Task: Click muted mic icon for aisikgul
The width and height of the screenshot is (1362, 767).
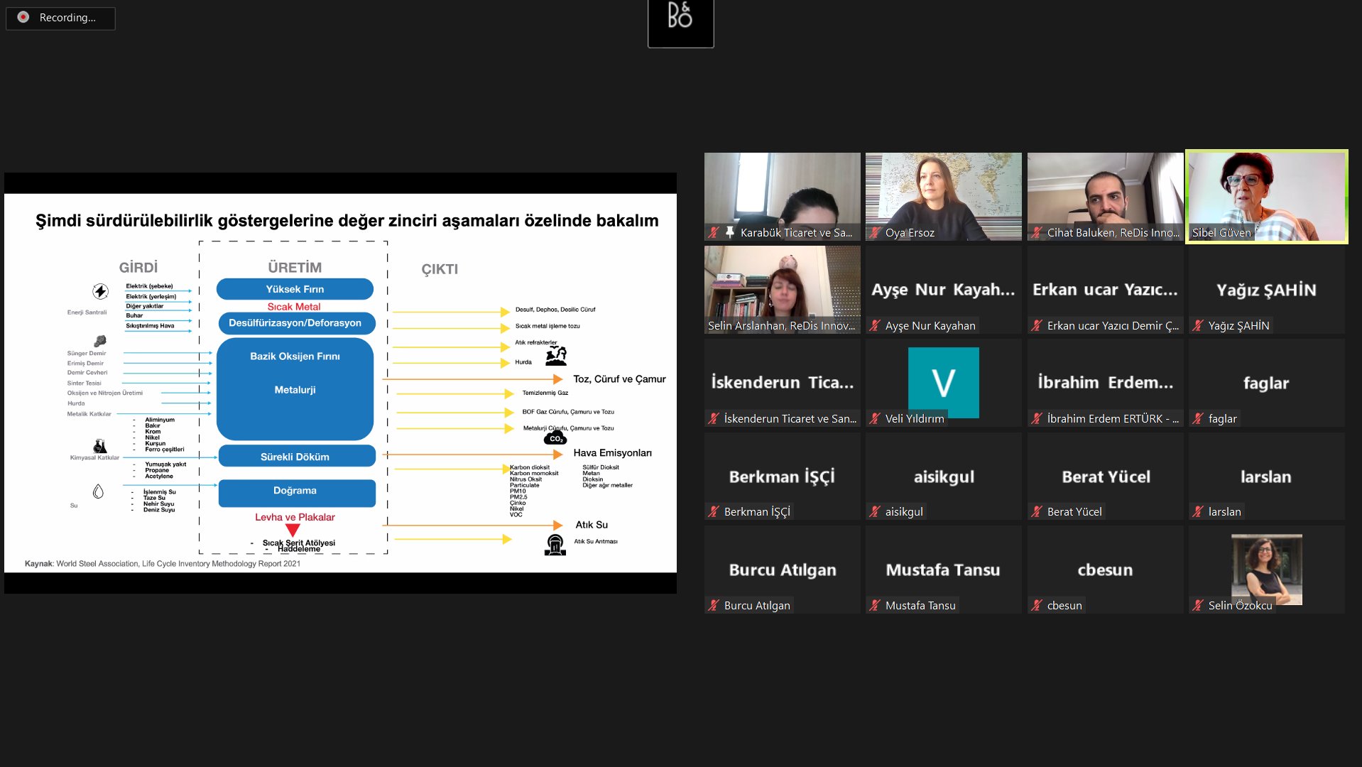Action: tap(876, 511)
